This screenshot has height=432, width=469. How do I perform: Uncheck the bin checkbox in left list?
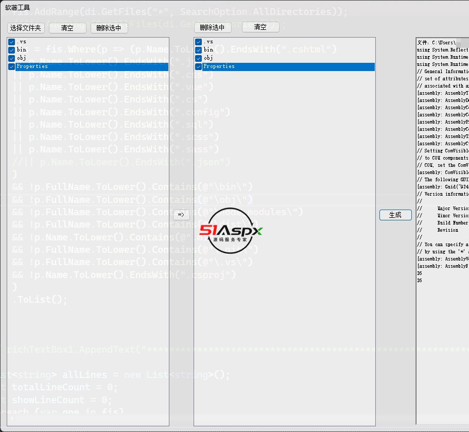12,50
